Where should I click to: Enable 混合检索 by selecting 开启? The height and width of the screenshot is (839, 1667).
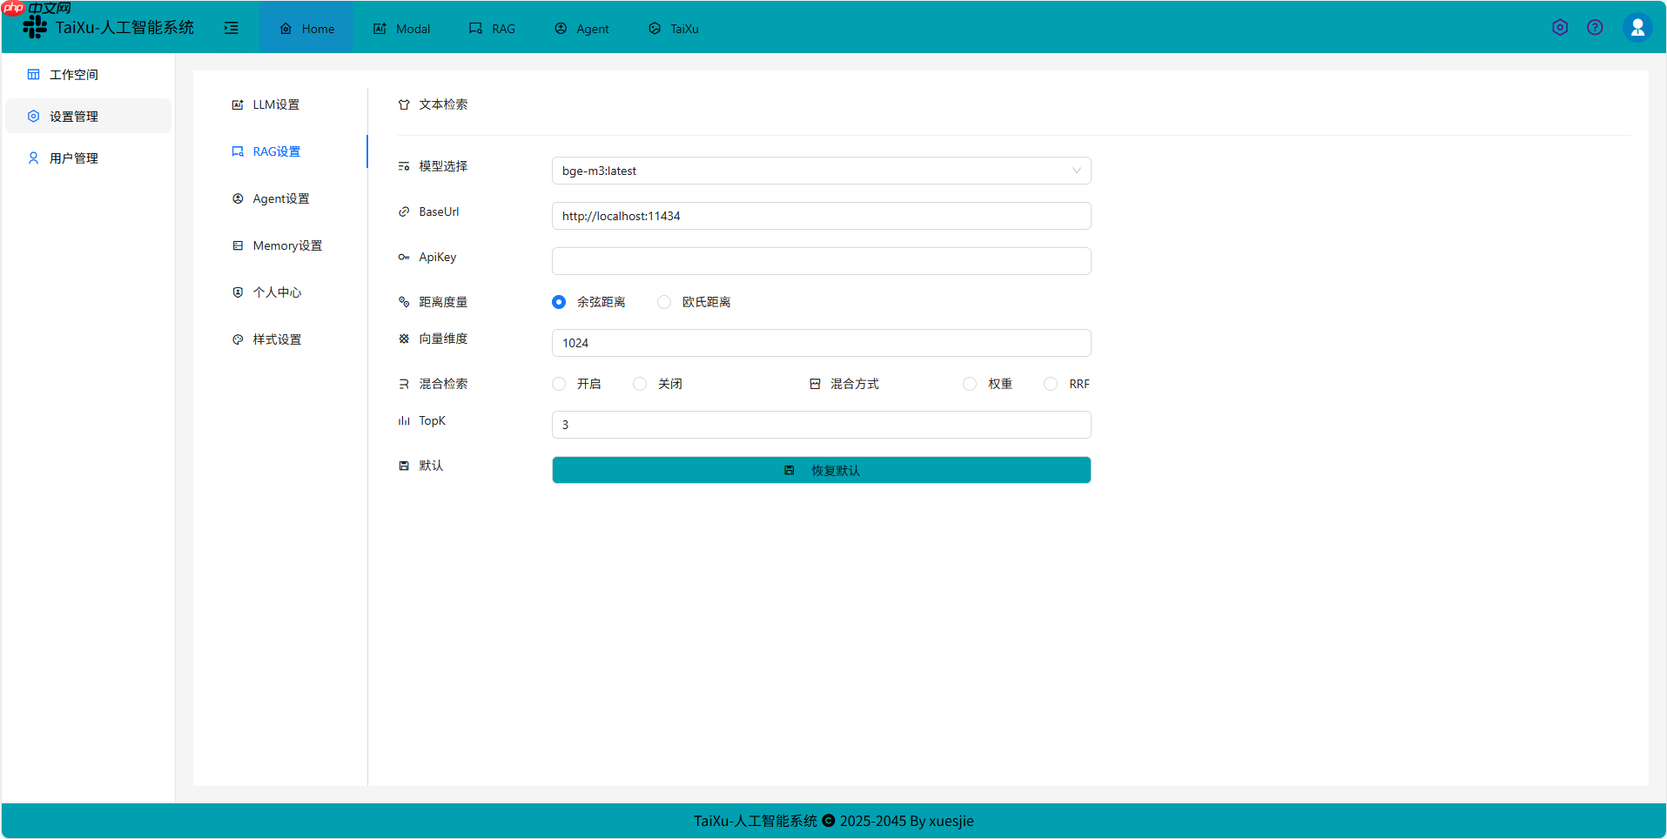[558, 384]
